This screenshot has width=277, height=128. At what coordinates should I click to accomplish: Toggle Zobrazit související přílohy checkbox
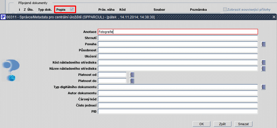click(225, 10)
